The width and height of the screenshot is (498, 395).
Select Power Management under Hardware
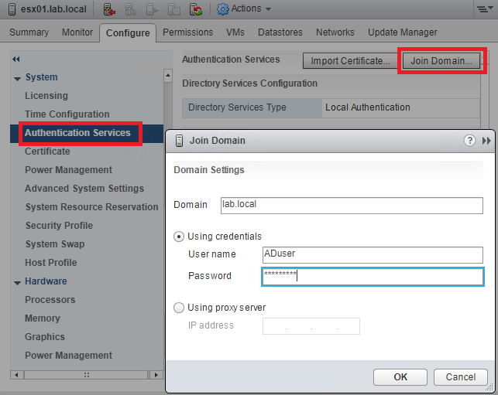pos(69,356)
